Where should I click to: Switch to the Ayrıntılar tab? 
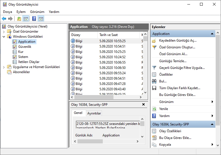[x=94, y=113]
